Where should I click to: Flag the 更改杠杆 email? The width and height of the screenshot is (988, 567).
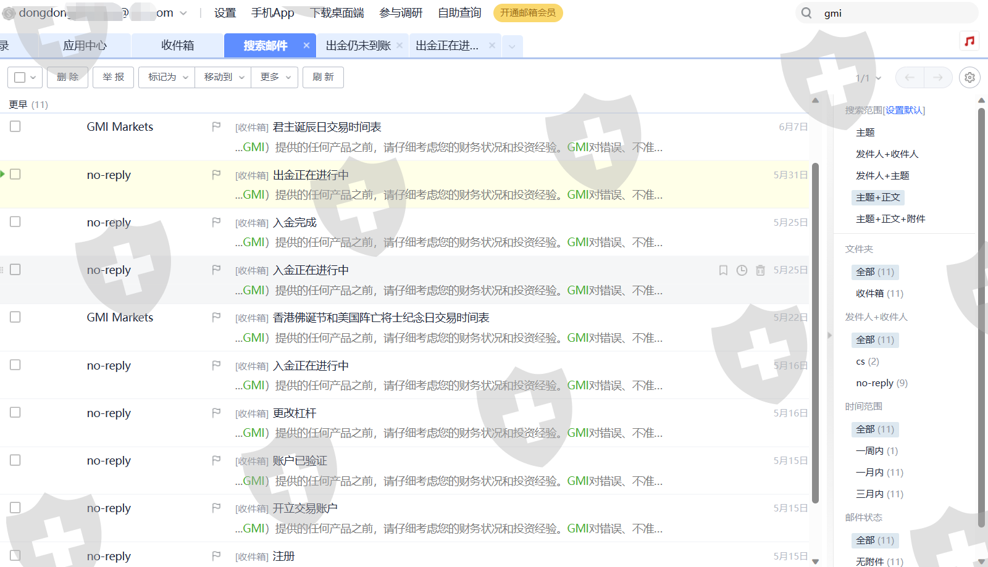pos(216,413)
